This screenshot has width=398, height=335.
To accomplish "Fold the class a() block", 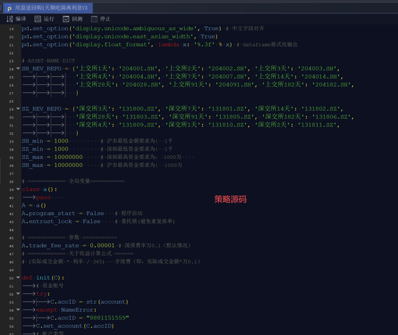I will (18, 189).
